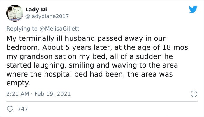Click the 'Replying to' label
Image resolution: width=204 pixels, height=117 pixels.
pyautogui.click(x=22, y=29)
